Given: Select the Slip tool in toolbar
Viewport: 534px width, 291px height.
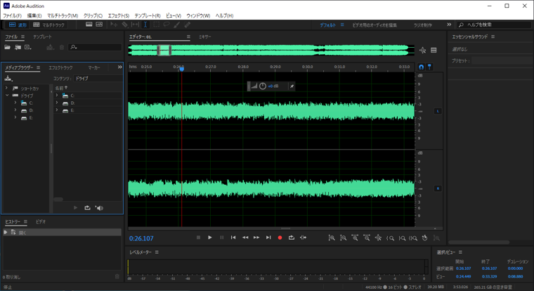Looking at the screenshot, I should (x=135, y=25).
